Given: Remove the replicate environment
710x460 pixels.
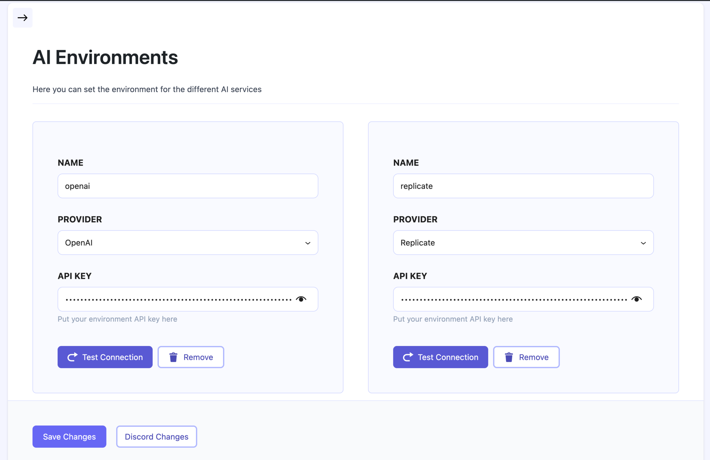Looking at the screenshot, I should (x=526, y=357).
